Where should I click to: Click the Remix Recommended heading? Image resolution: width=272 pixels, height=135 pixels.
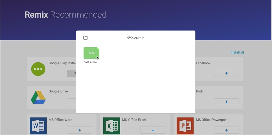66,15
